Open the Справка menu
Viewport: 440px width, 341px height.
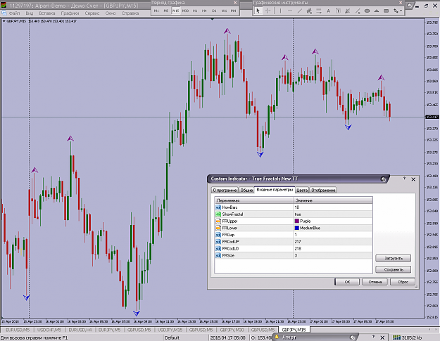coord(130,13)
